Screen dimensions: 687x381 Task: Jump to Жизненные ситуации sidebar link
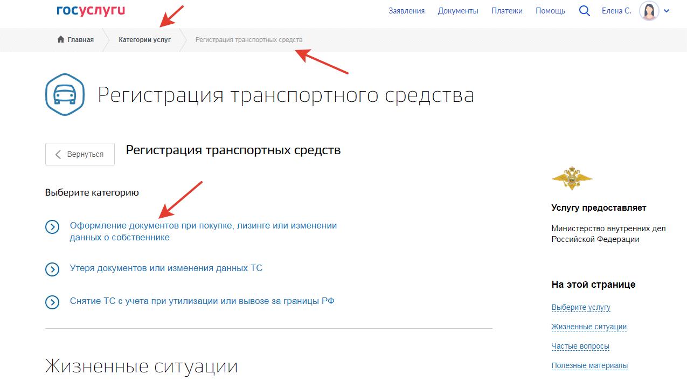point(588,327)
